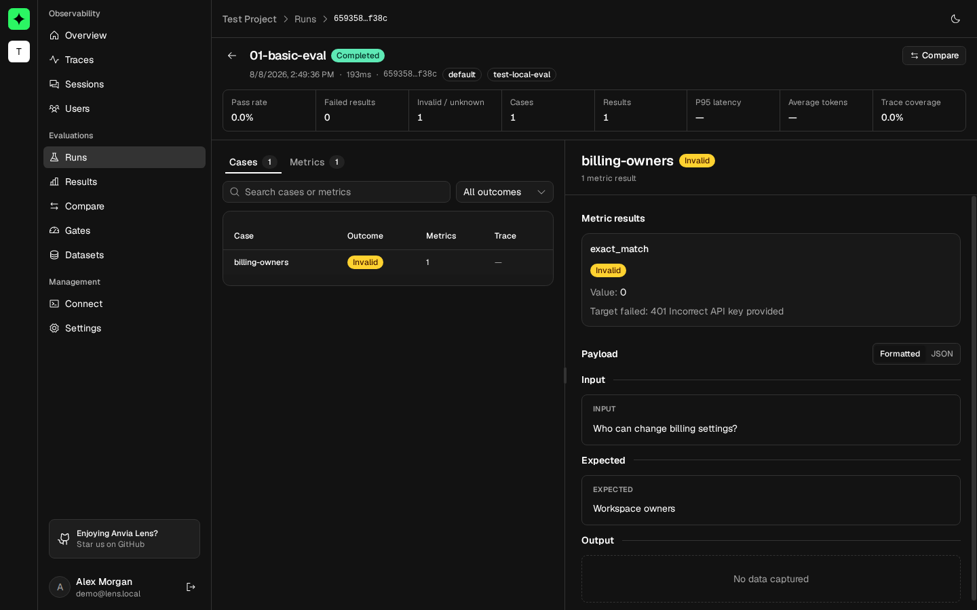Viewport: 977px width, 610px height.
Task: Click the test-local-eval tag chip
Action: (522, 75)
